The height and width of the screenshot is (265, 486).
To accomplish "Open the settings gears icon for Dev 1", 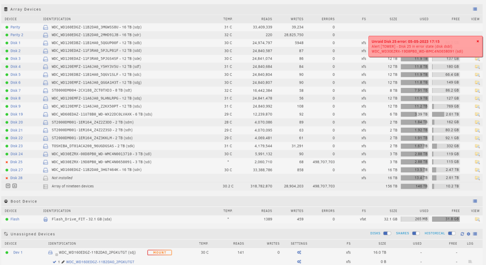I will [x=299, y=252].
